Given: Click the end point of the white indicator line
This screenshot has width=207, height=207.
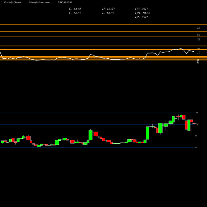Looking at the screenshot, I should click(x=194, y=52).
